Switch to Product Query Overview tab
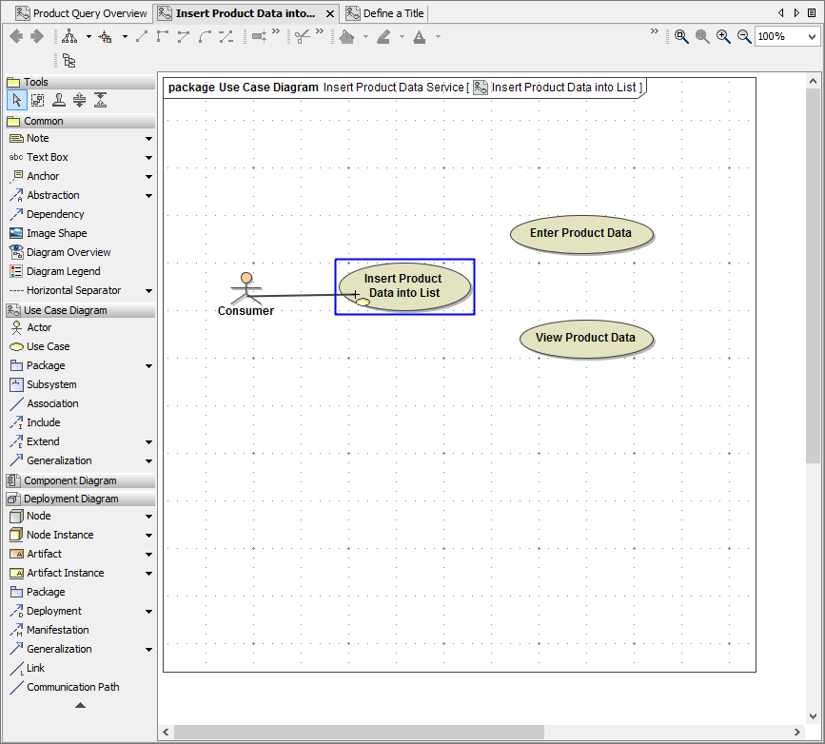This screenshot has width=825, height=744. point(82,13)
